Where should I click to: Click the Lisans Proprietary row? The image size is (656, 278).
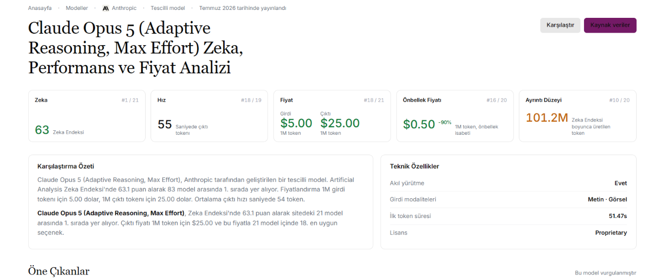(508, 232)
